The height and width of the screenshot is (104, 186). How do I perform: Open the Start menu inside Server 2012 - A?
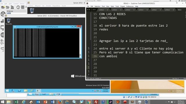(x=7, y=91)
